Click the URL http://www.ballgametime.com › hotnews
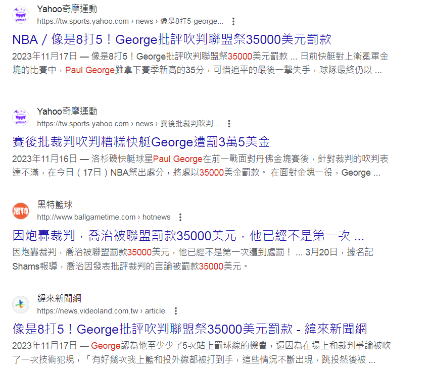The image size is (432, 370). pos(104,217)
